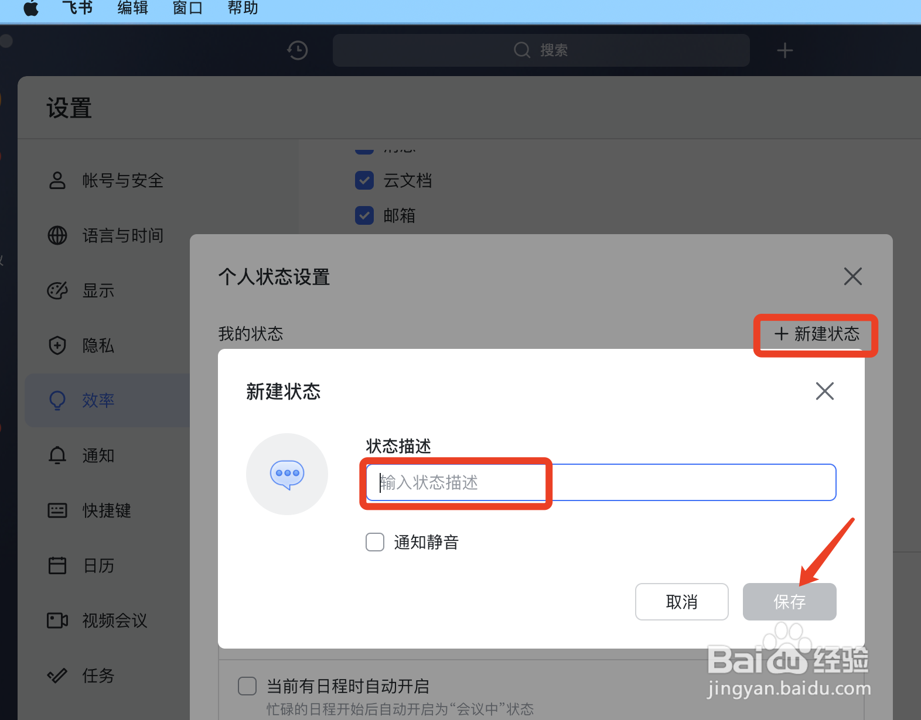Click the 取消 button
The width and height of the screenshot is (921, 720).
coord(682,602)
